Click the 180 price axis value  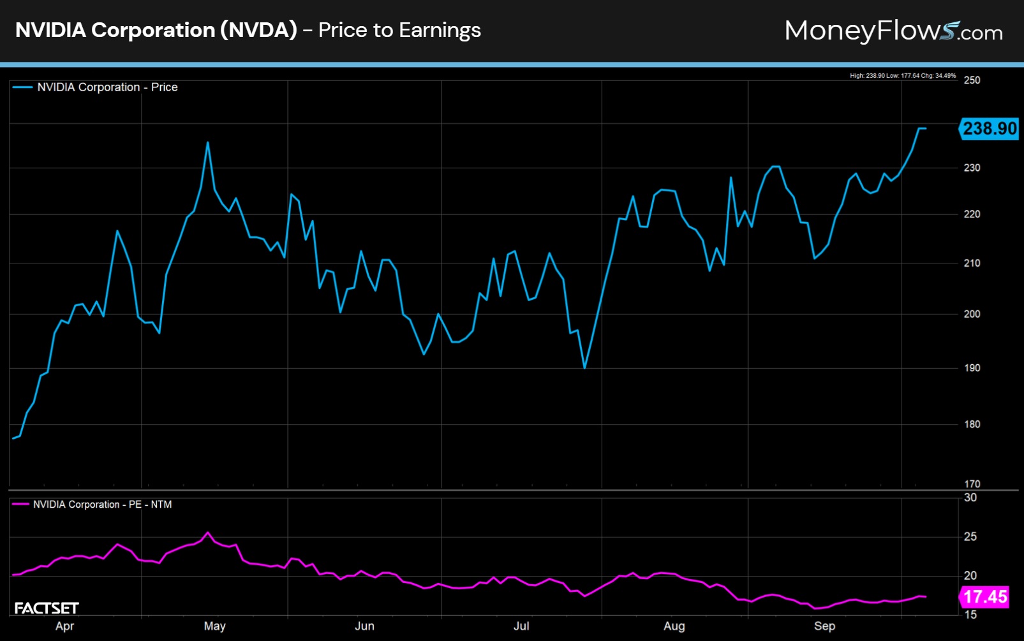coord(972,424)
